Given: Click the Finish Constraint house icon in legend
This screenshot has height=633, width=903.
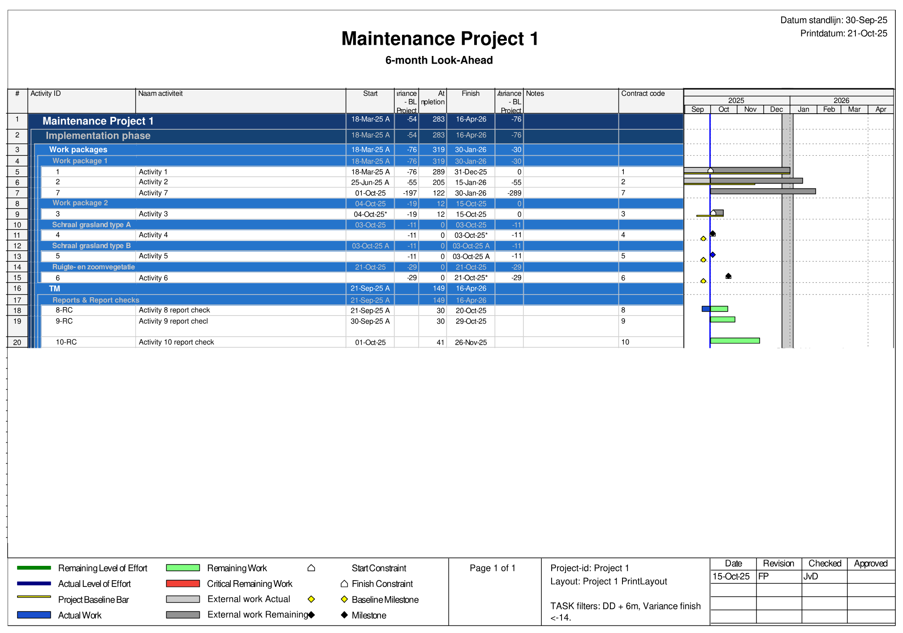Looking at the screenshot, I should coord(344,584).
